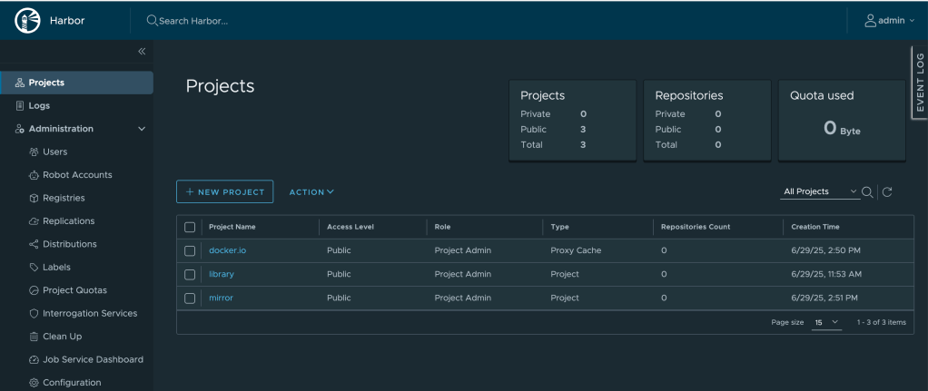Open the mirror project link

(221, 298)
